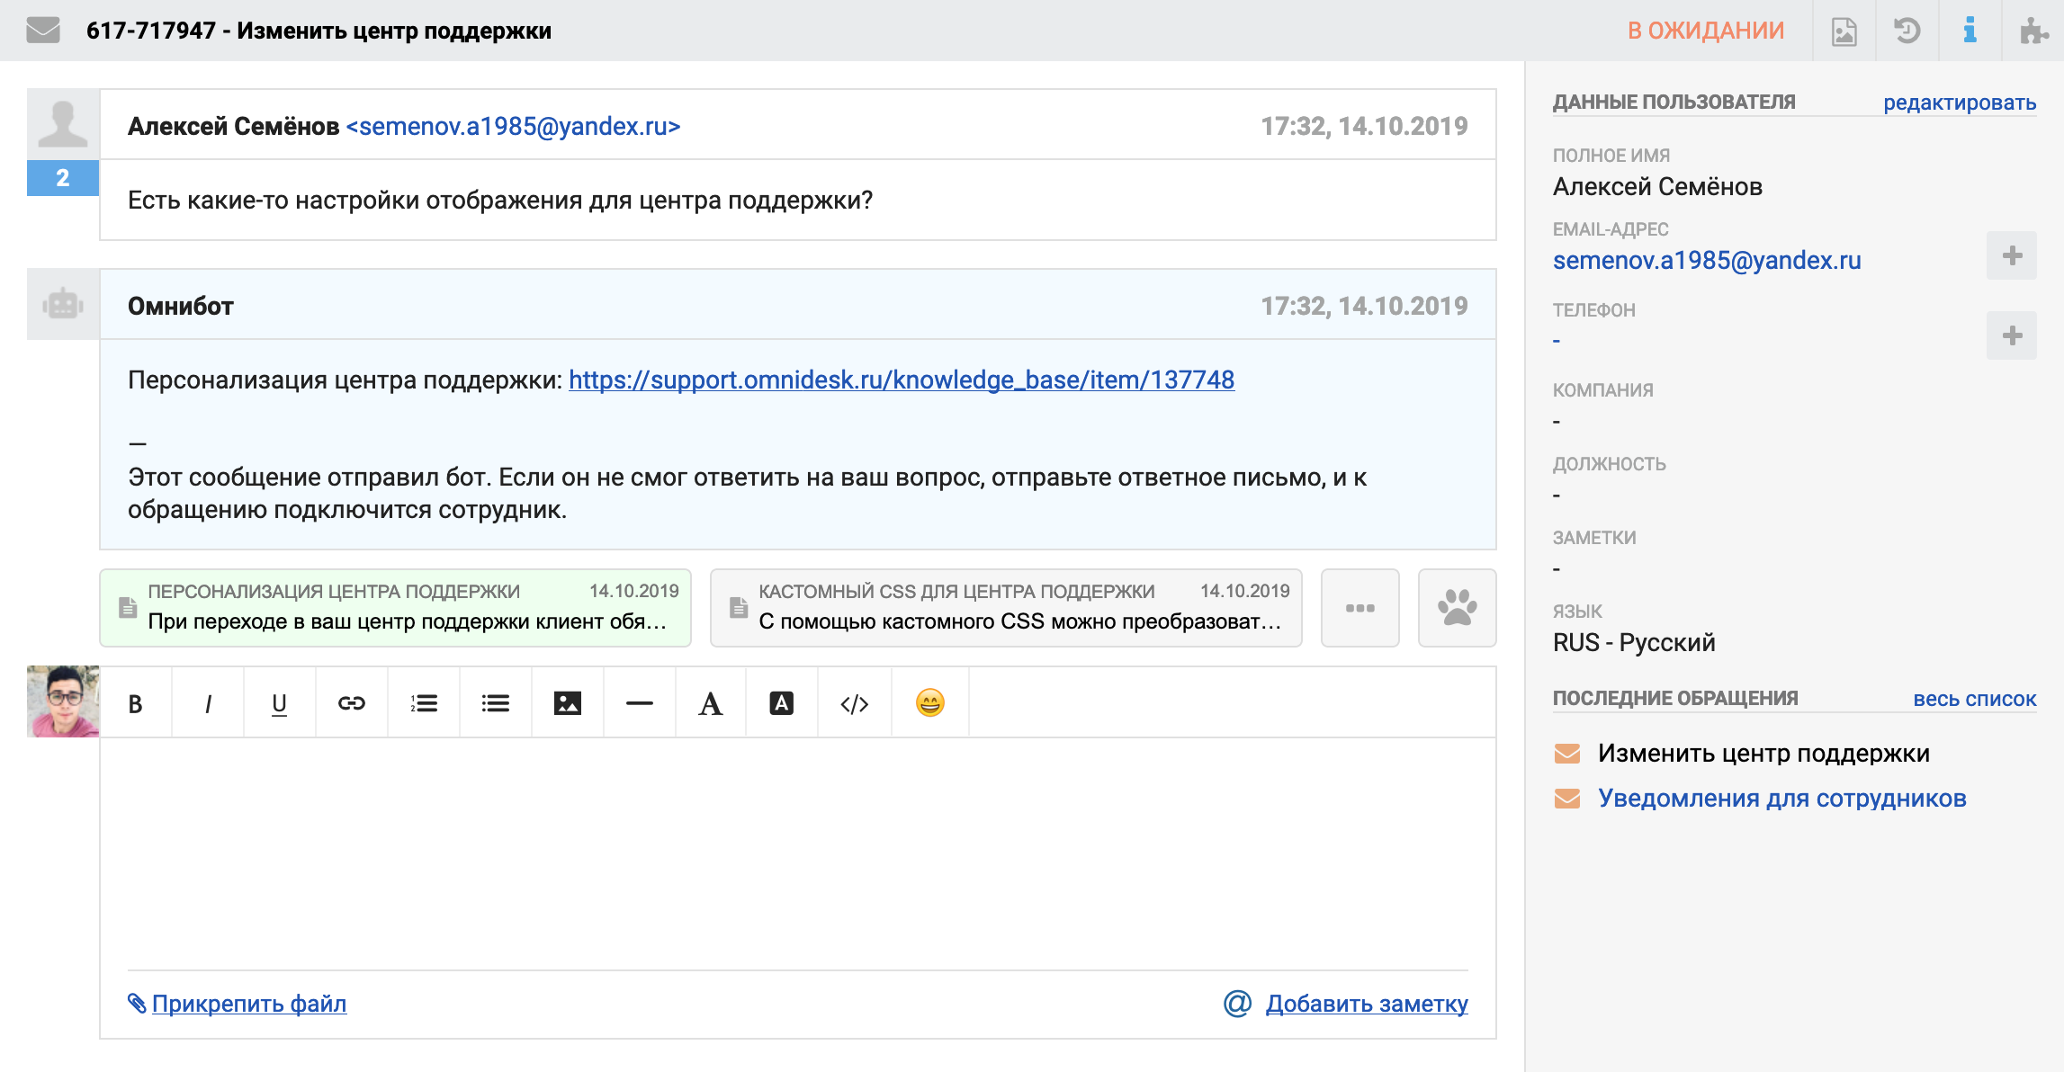The image size is (2064, 1072).
Task: Click the ticket title 617-717947
Action: click(x=319, y=31)
